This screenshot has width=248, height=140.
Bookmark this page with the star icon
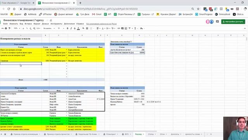pos(198,9)
